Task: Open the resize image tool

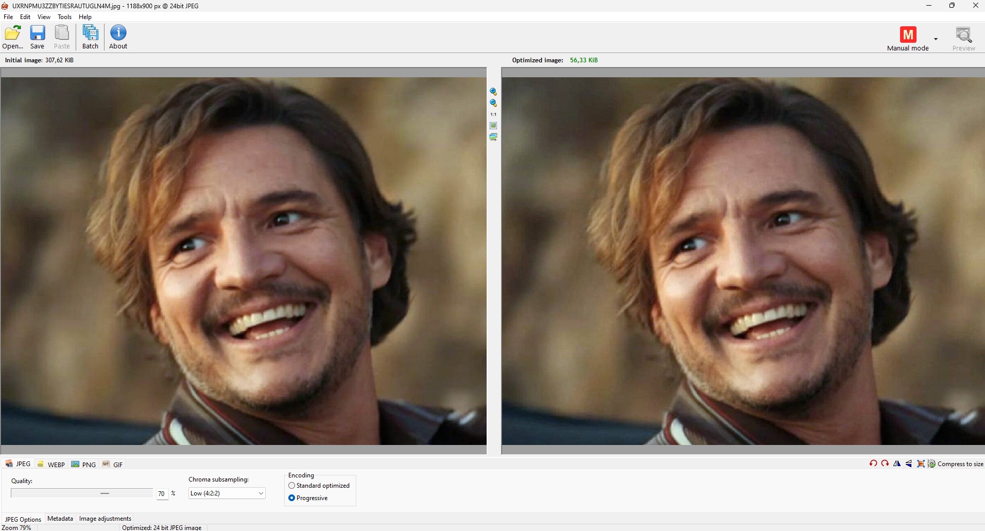Action: [921, 464]
